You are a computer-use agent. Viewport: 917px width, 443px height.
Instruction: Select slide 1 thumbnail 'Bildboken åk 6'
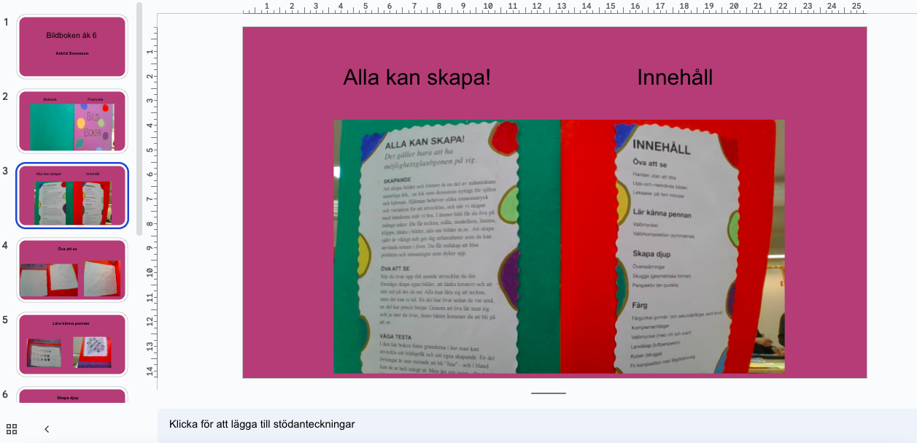click(72, 47)
